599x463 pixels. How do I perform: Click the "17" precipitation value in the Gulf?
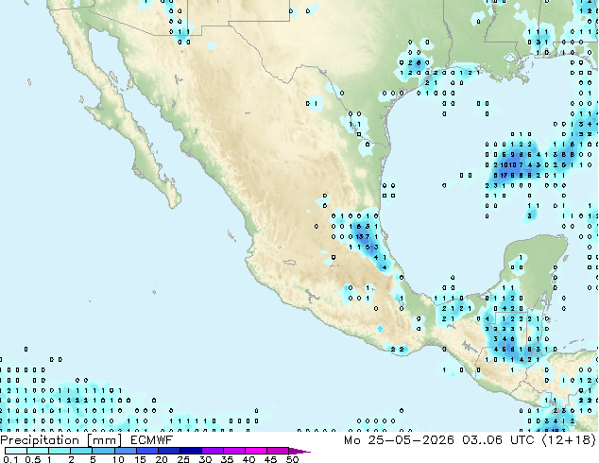tap(504, 176)
